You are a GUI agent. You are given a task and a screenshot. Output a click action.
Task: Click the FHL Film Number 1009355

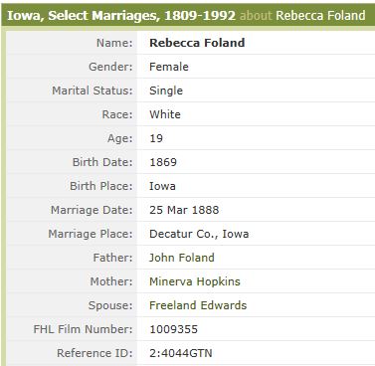tap(173, 329)
